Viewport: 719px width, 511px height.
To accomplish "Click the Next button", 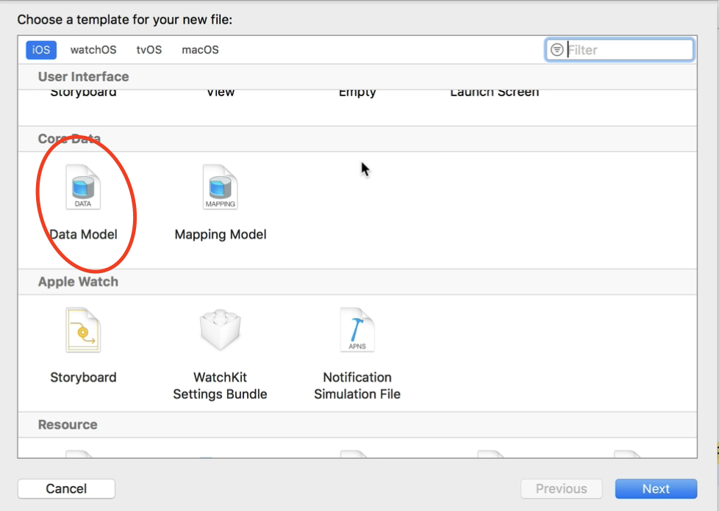I will tap(655, 488).
